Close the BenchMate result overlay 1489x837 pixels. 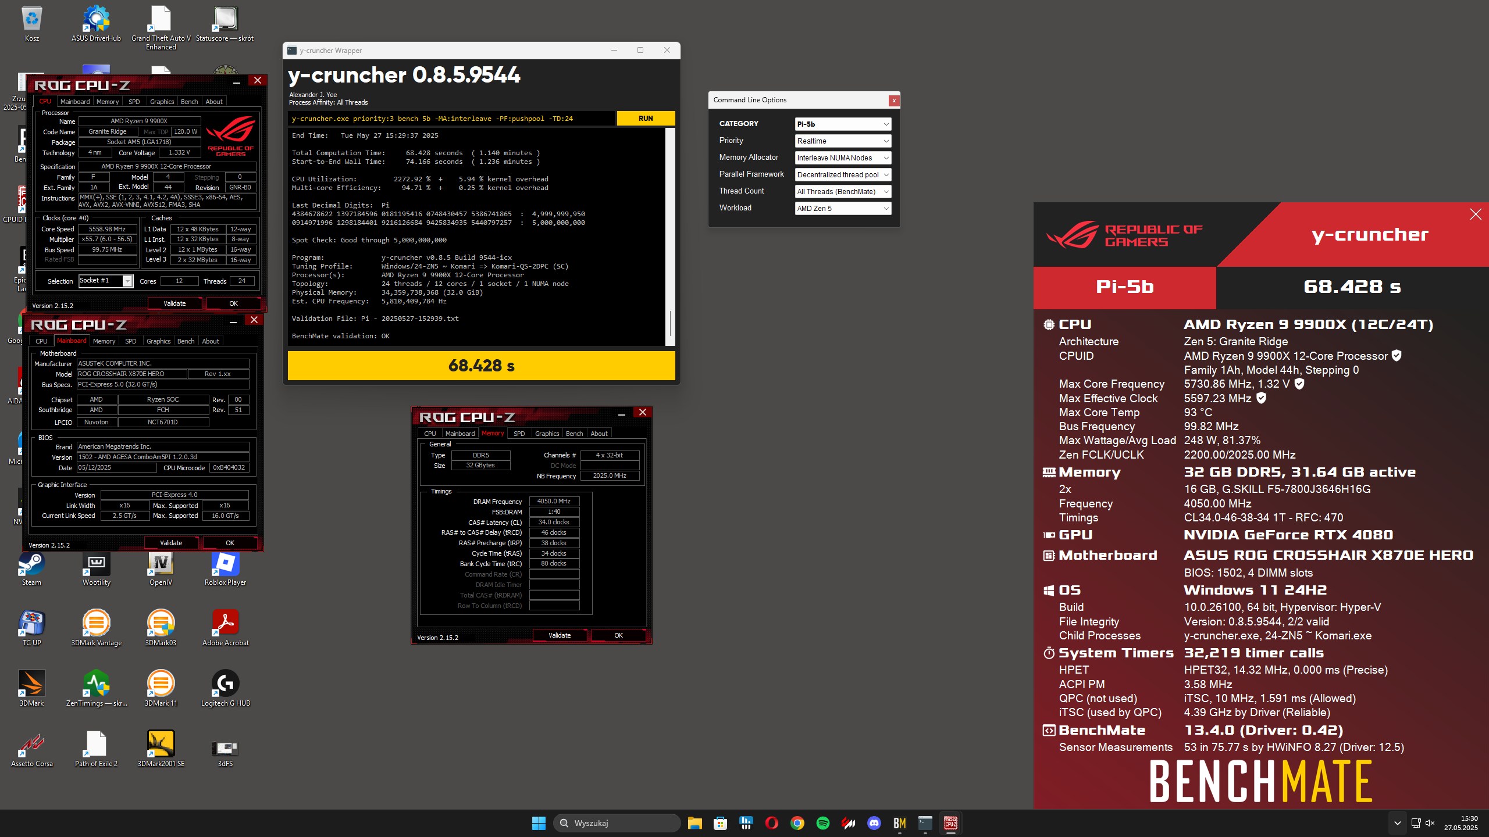pyautogui.click(x=1476, y=214)
